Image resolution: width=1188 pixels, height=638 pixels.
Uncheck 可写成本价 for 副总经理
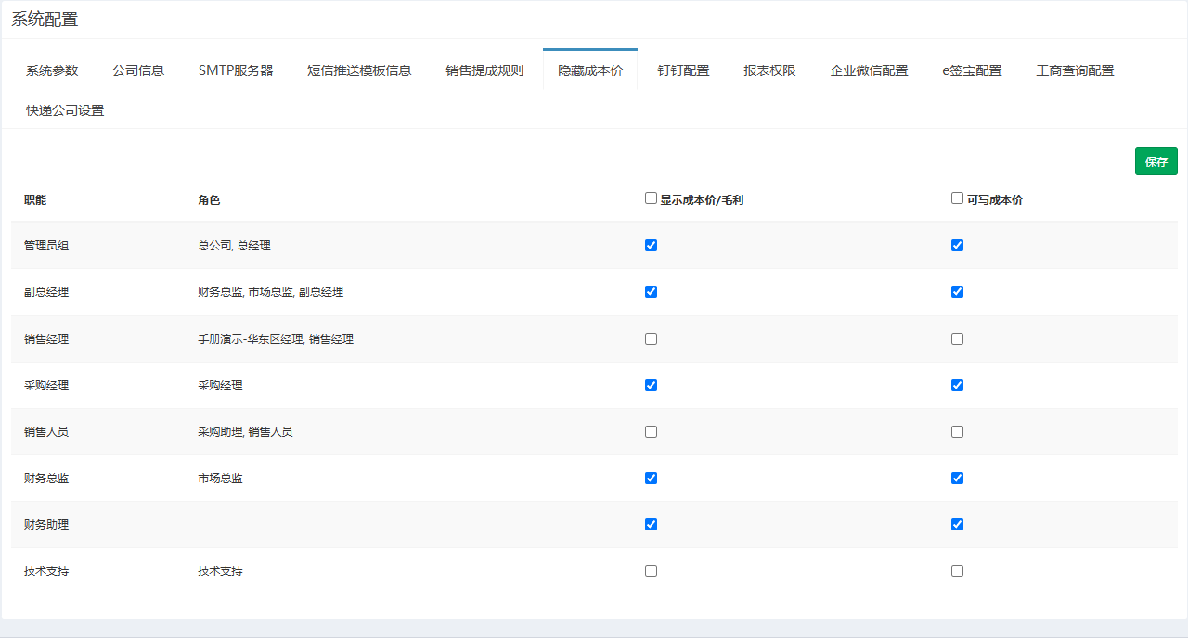tap(957, 292)
